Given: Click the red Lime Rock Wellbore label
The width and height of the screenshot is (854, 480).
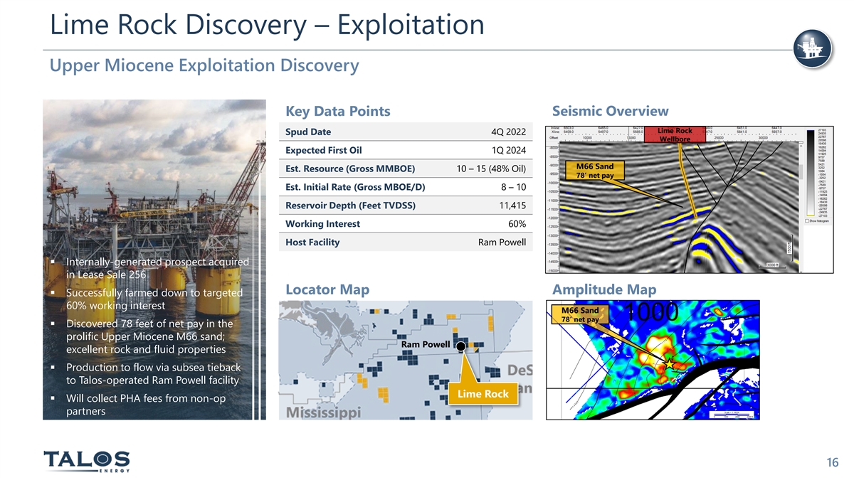Looking at the screenshot, I should pos(674,135).
